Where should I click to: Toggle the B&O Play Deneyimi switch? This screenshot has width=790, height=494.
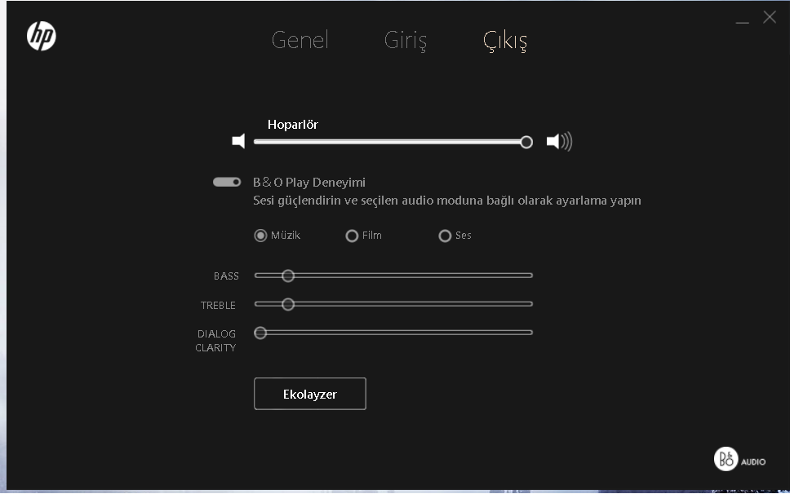pyautogui.click(x=227, y=182)
